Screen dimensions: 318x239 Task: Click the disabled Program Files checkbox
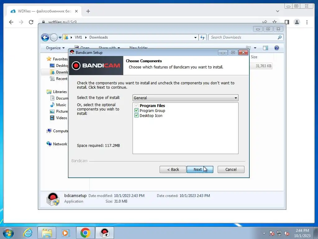point(137,105)
